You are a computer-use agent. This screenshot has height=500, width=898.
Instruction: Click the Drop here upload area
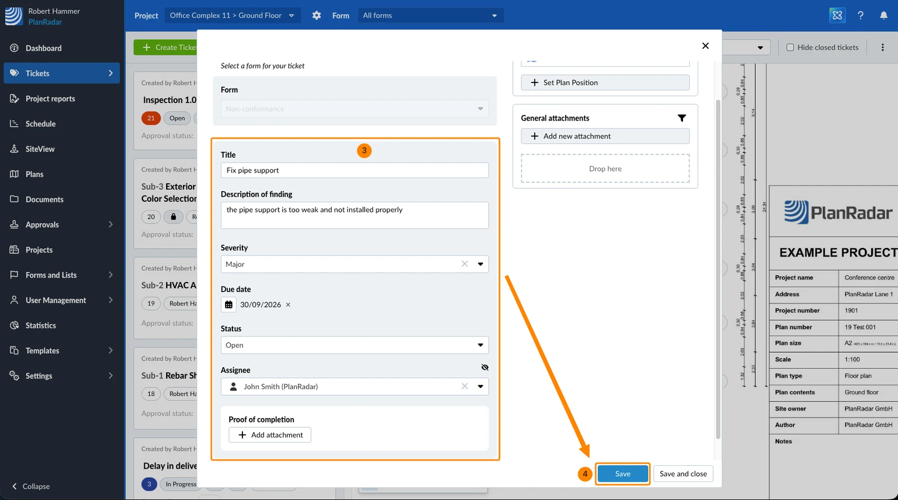(x=605, y=169)
